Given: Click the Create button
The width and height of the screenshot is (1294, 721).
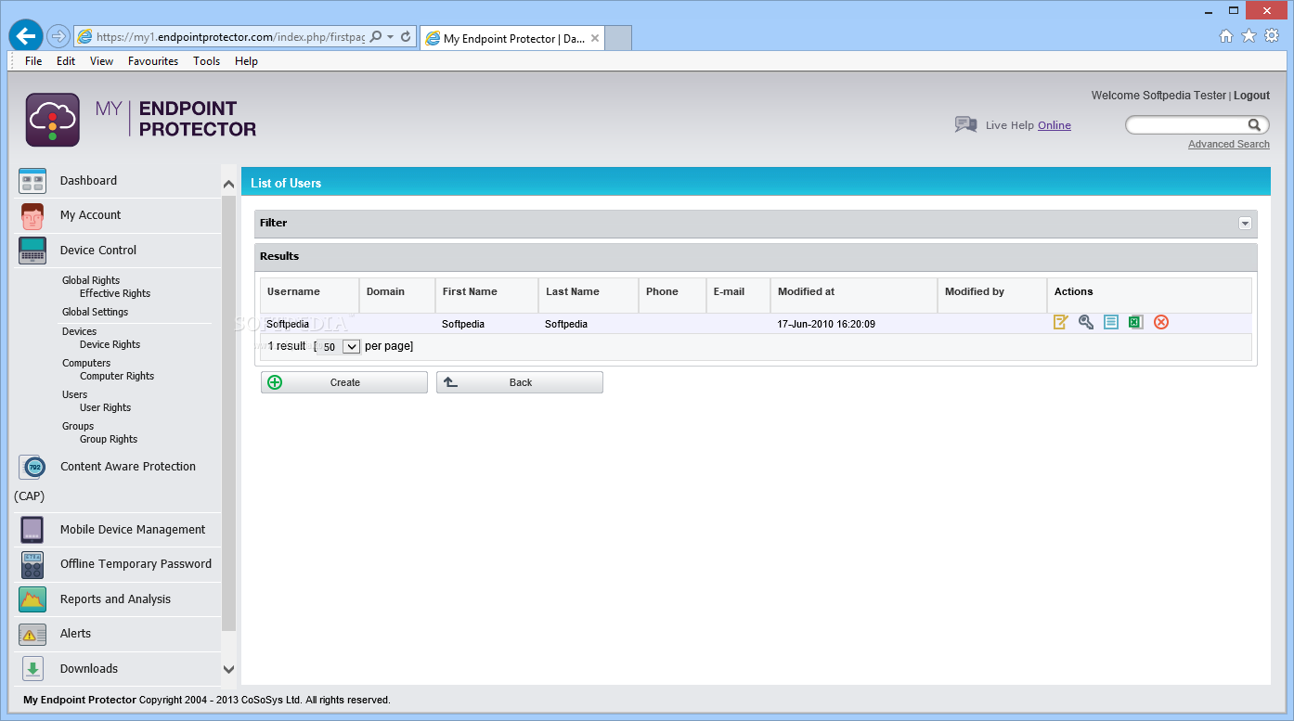Looking at the screenshot, I should point(344,382).
